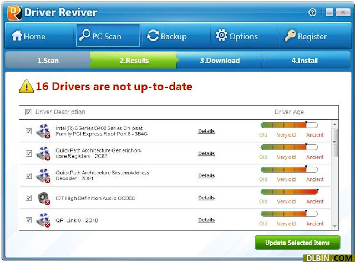Open Details for IDT High Definition Audio
The height and width of the screenshot is (262, 355).
tap(206, 198)
